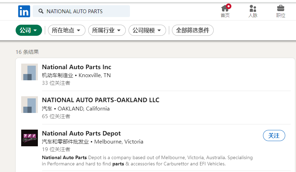The image size is (296, 172).
Task: Follow National Auto Parts Depot via 关注
Action: coord(274,136)
